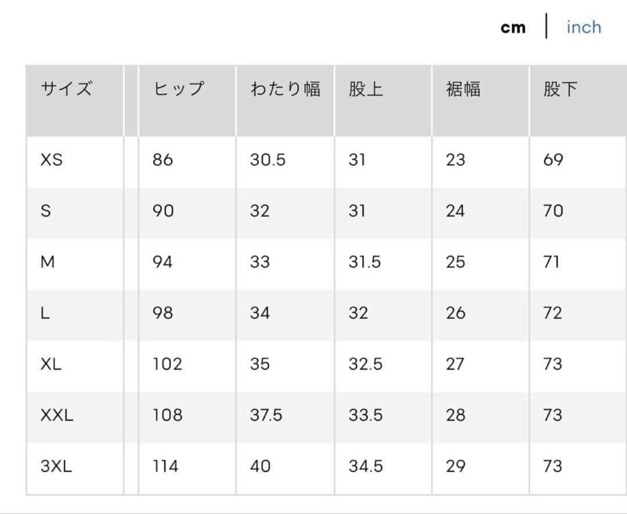Select the cm unit option

click(513, 28)
